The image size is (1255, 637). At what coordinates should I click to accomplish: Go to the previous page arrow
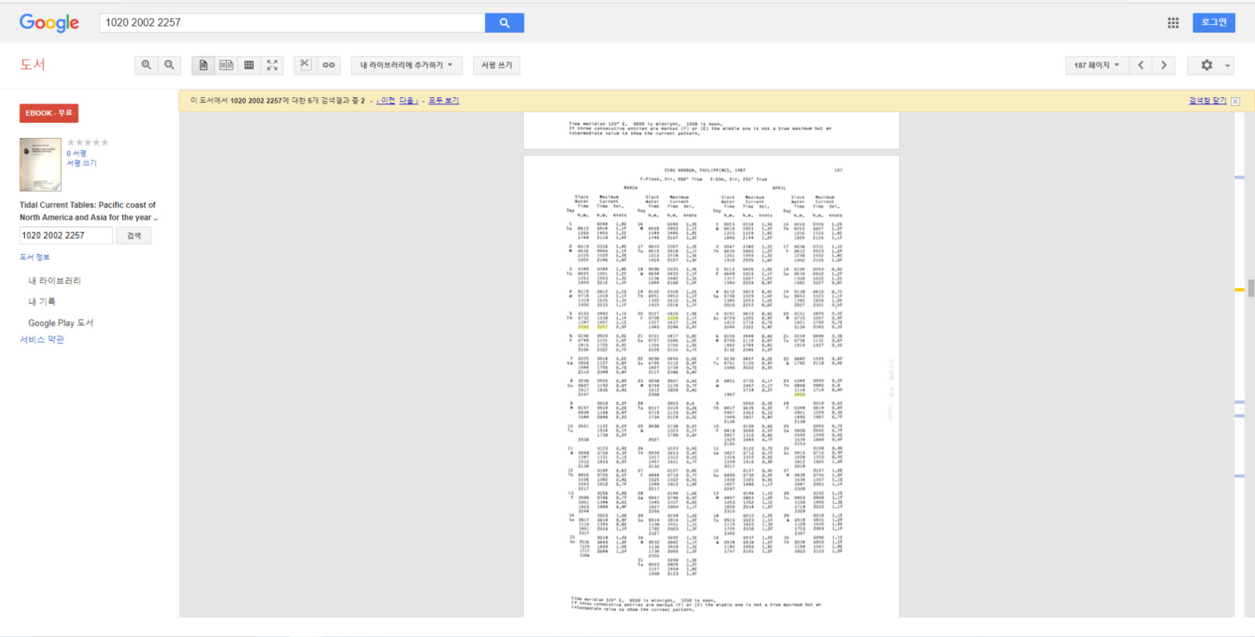(x=1141, y=65)
